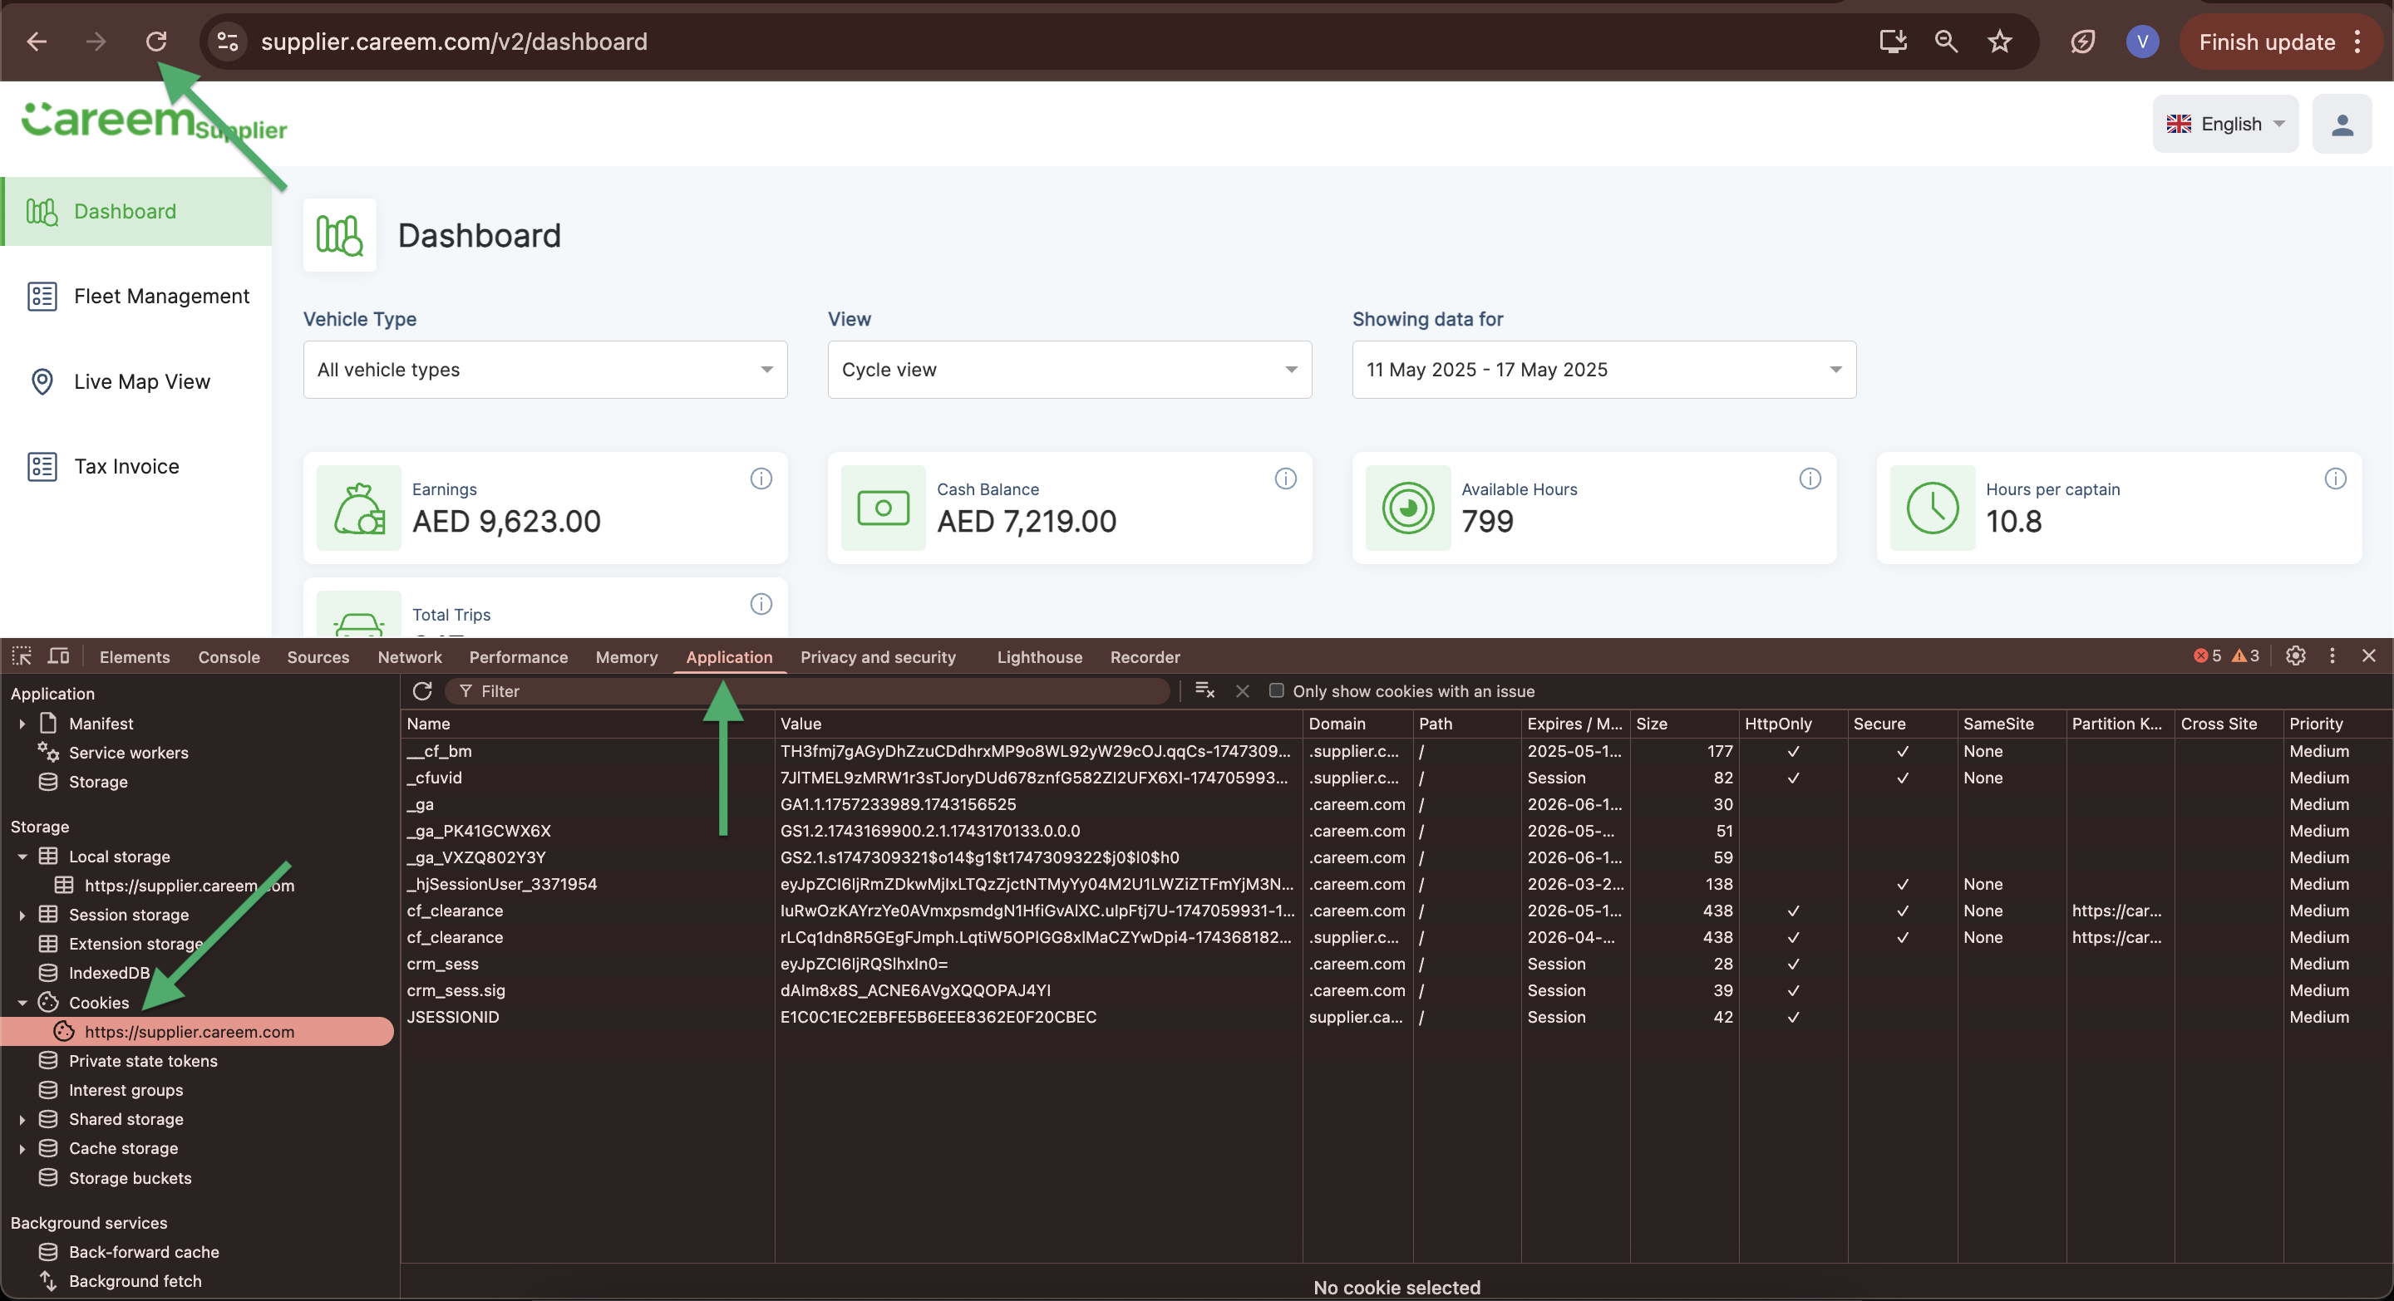Focus the cookies Filter field

point(806,691)
